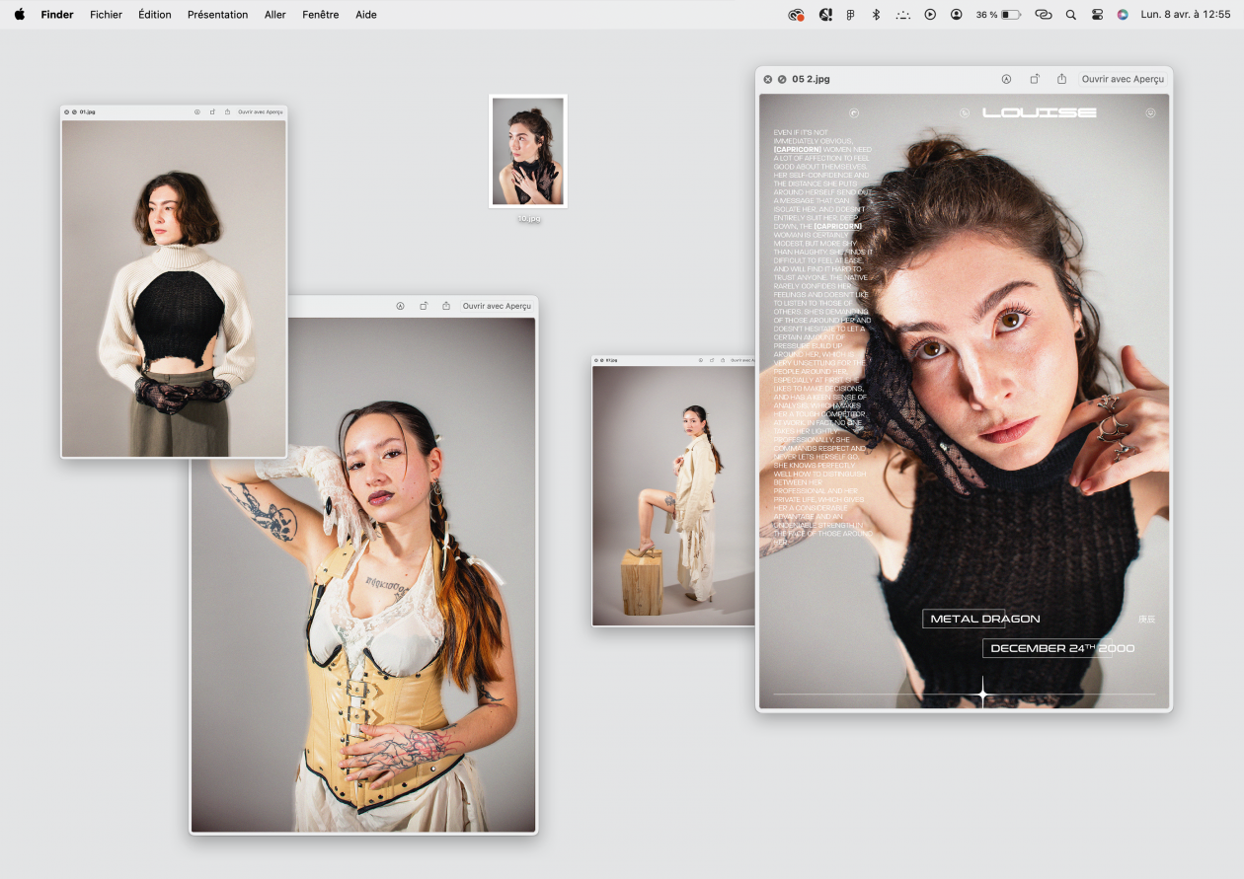The image size is (1244, 879).
Task: Open Siri from the menu bar
Action: [x=1123, y=15]
